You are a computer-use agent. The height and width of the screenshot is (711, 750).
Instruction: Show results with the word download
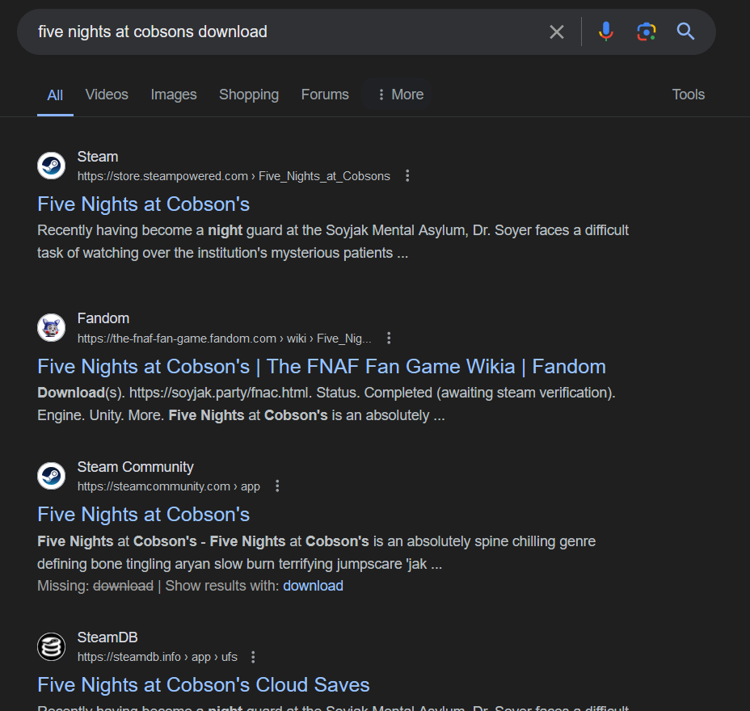click(x=313, y=586)
